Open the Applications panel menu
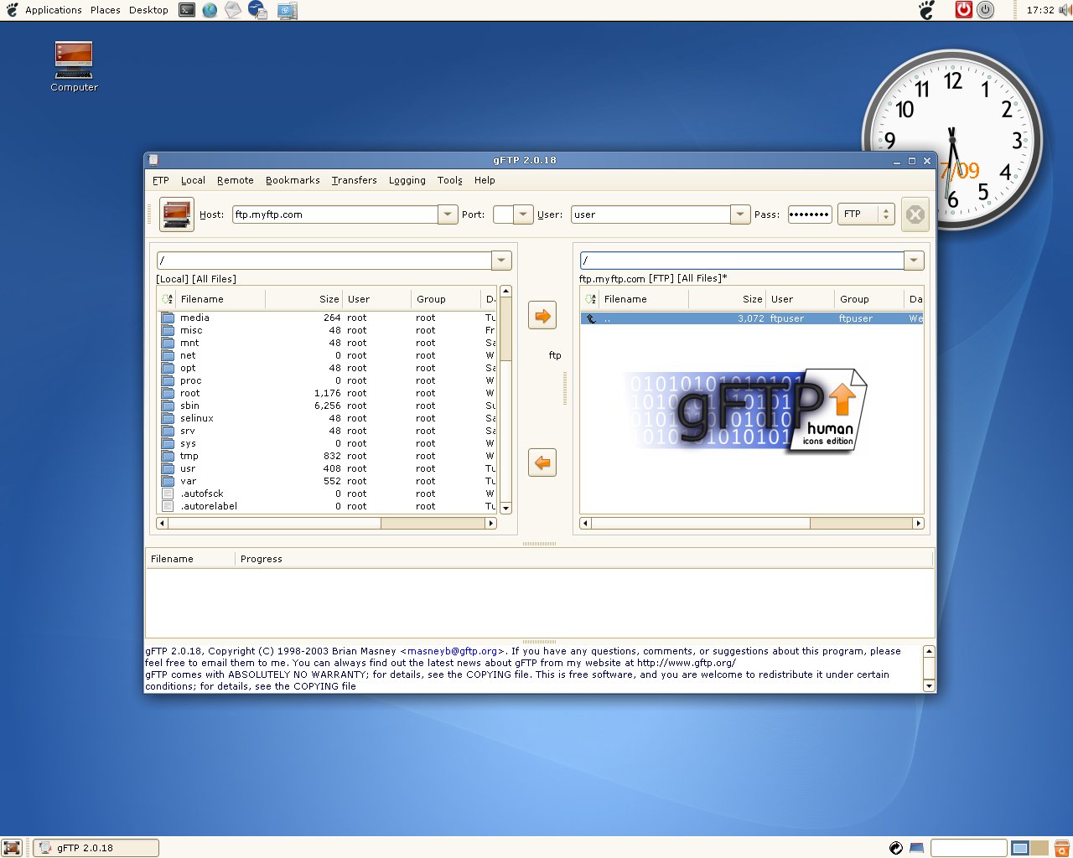The height and width of the screenshot is (858, 1073). click(x=54, y=10)
